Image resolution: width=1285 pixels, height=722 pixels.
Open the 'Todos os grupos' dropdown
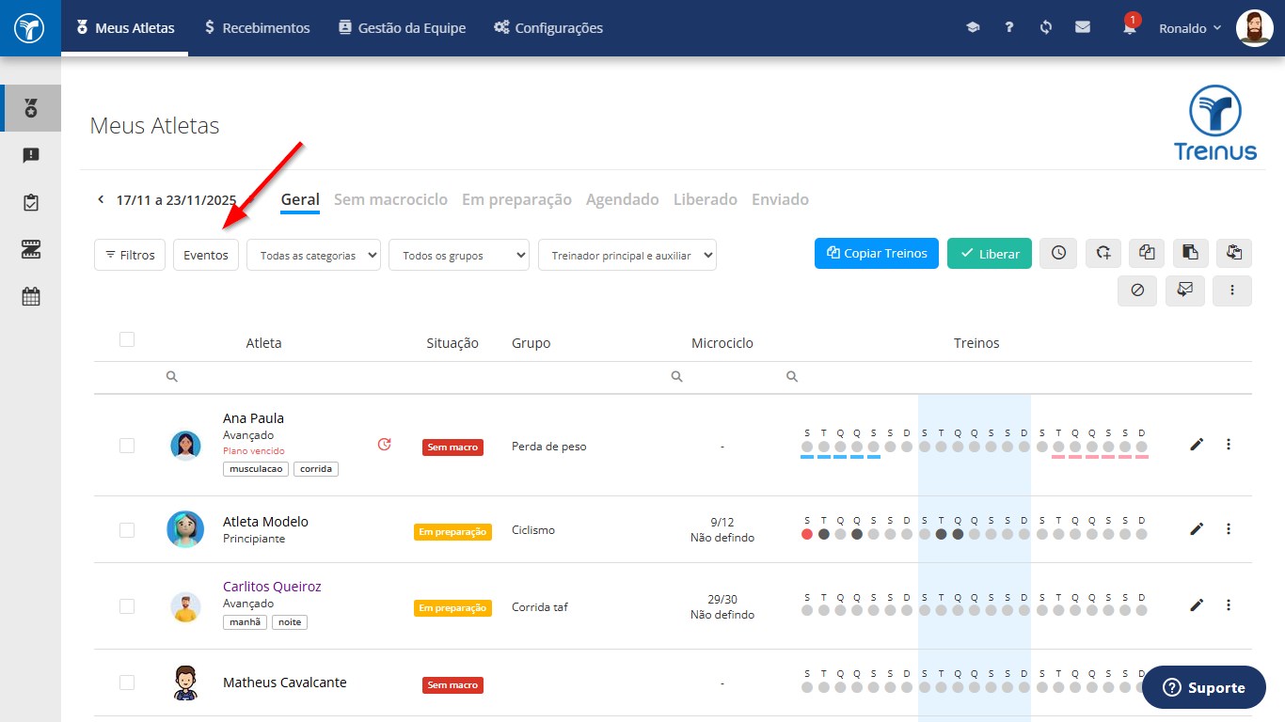point(459,255)
